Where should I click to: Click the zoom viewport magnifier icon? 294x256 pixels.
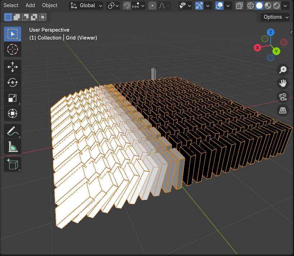pyautogui.click(x=283, y=69)
